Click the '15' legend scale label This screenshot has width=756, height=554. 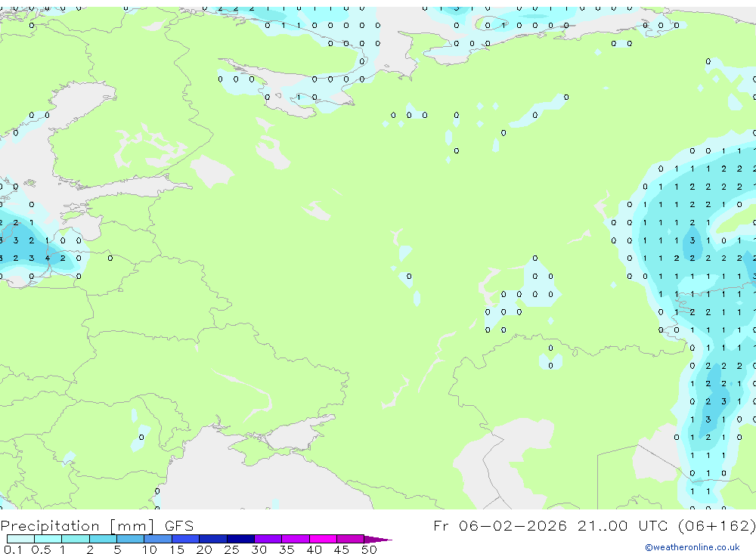(177, 549)
